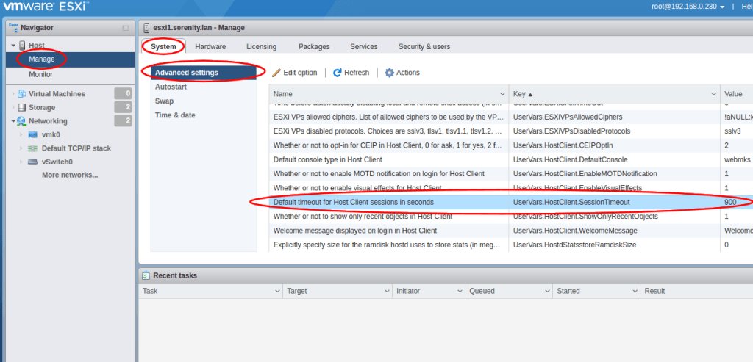This screenshot has width=753, height=362.
Task: Switch to the Packages tab
Action: [x=314, y=46]
